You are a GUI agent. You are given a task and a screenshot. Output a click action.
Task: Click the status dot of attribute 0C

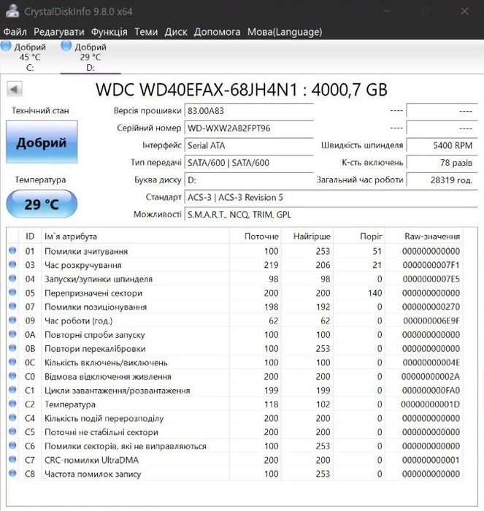(x=12, y=362)
